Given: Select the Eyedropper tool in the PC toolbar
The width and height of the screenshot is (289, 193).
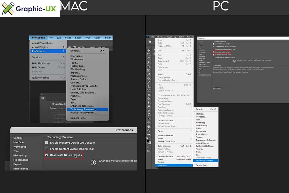Looking at the screenshot, I should (x=149, y=74).
